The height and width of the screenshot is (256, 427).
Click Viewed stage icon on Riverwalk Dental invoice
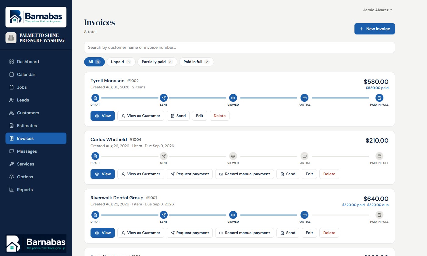pyautogui.click(x=233, y=215)
